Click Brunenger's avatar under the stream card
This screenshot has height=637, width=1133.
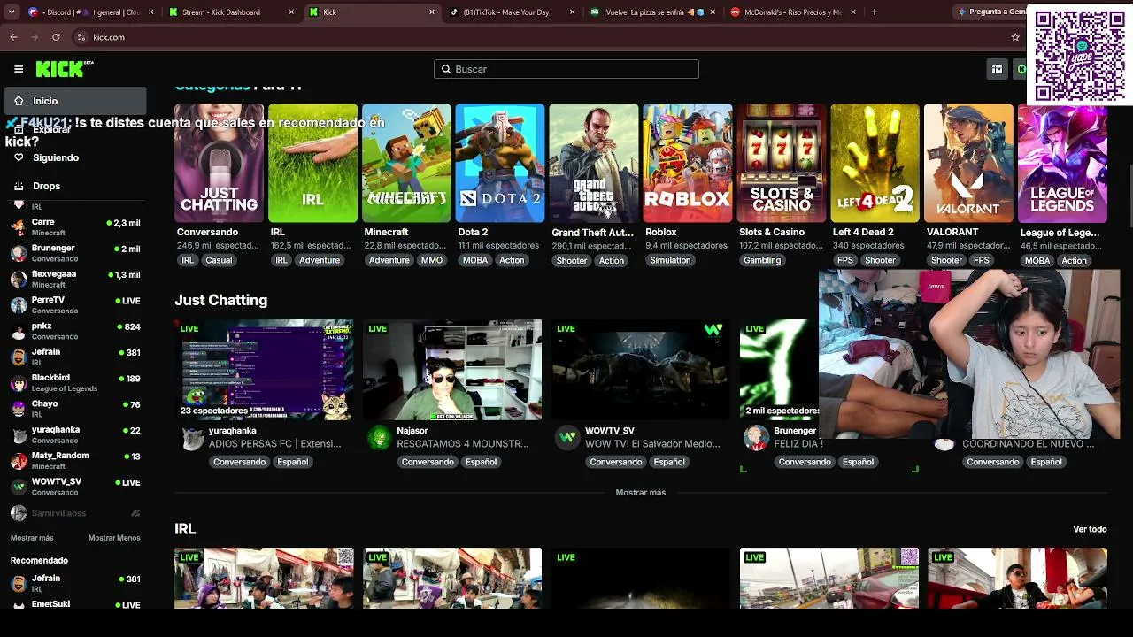coord(756,438)
